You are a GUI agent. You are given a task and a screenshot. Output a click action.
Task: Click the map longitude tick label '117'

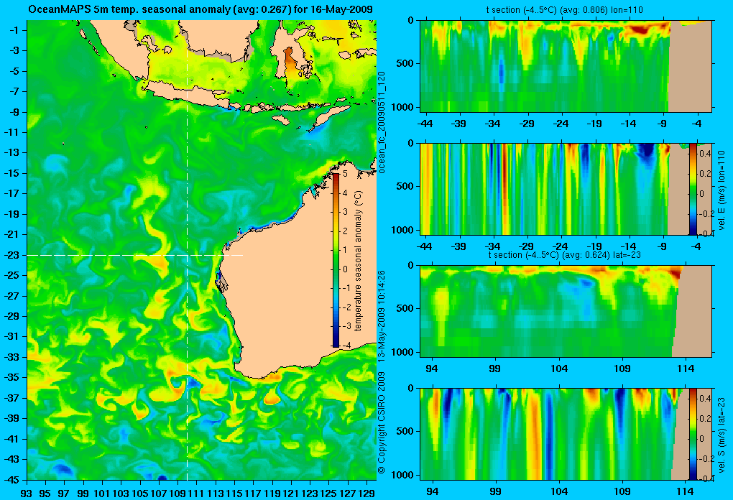click(x=253, y=493)
